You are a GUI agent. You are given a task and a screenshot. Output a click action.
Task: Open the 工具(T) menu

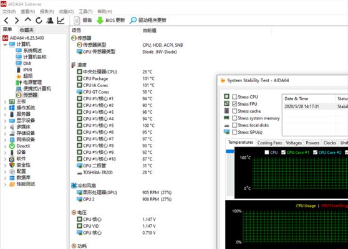pyautogui.click(x=85, y=11)
